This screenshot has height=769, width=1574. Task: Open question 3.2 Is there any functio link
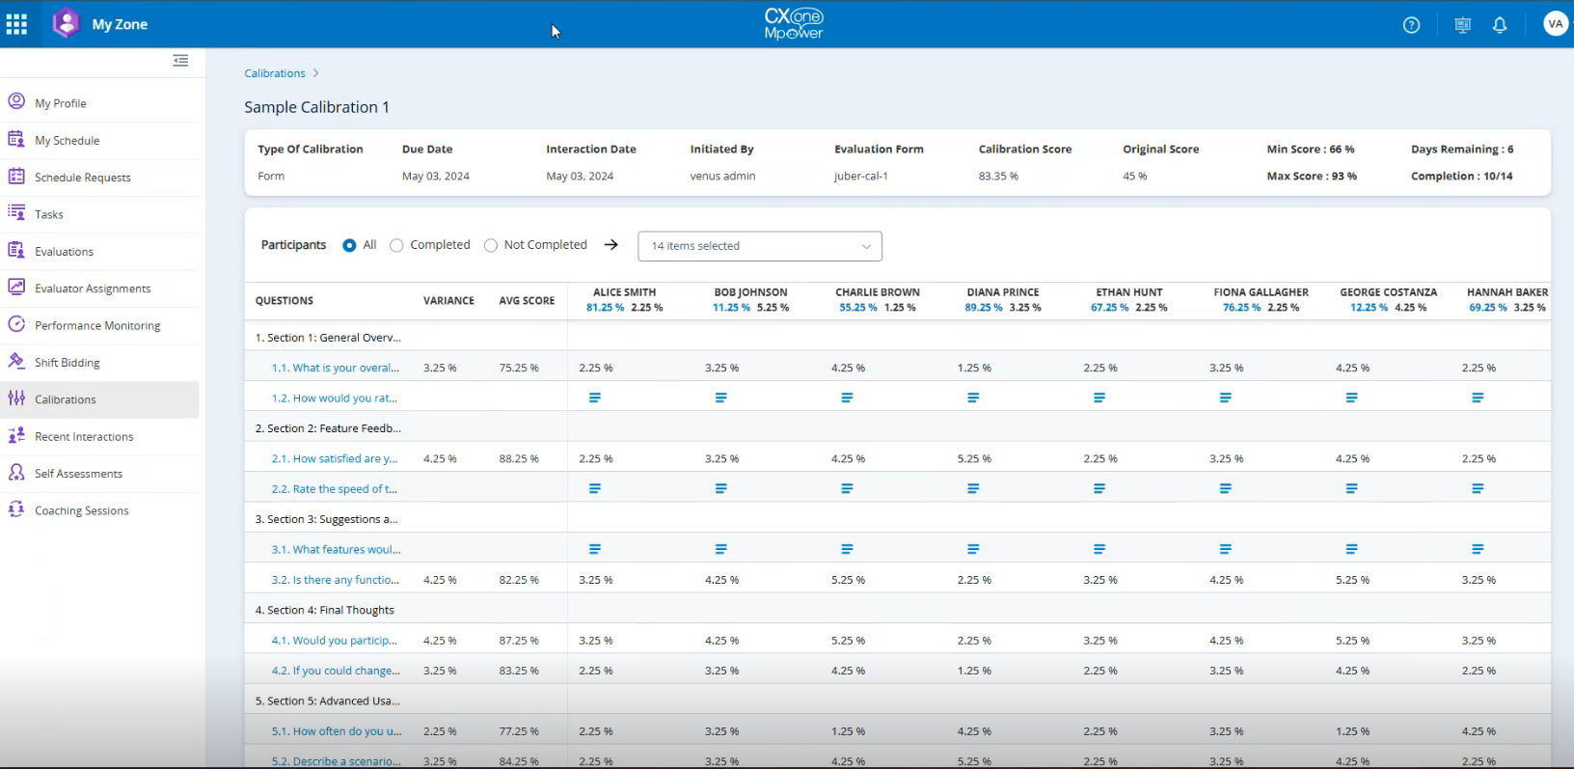pyautogui.click(x=334, y=580)
